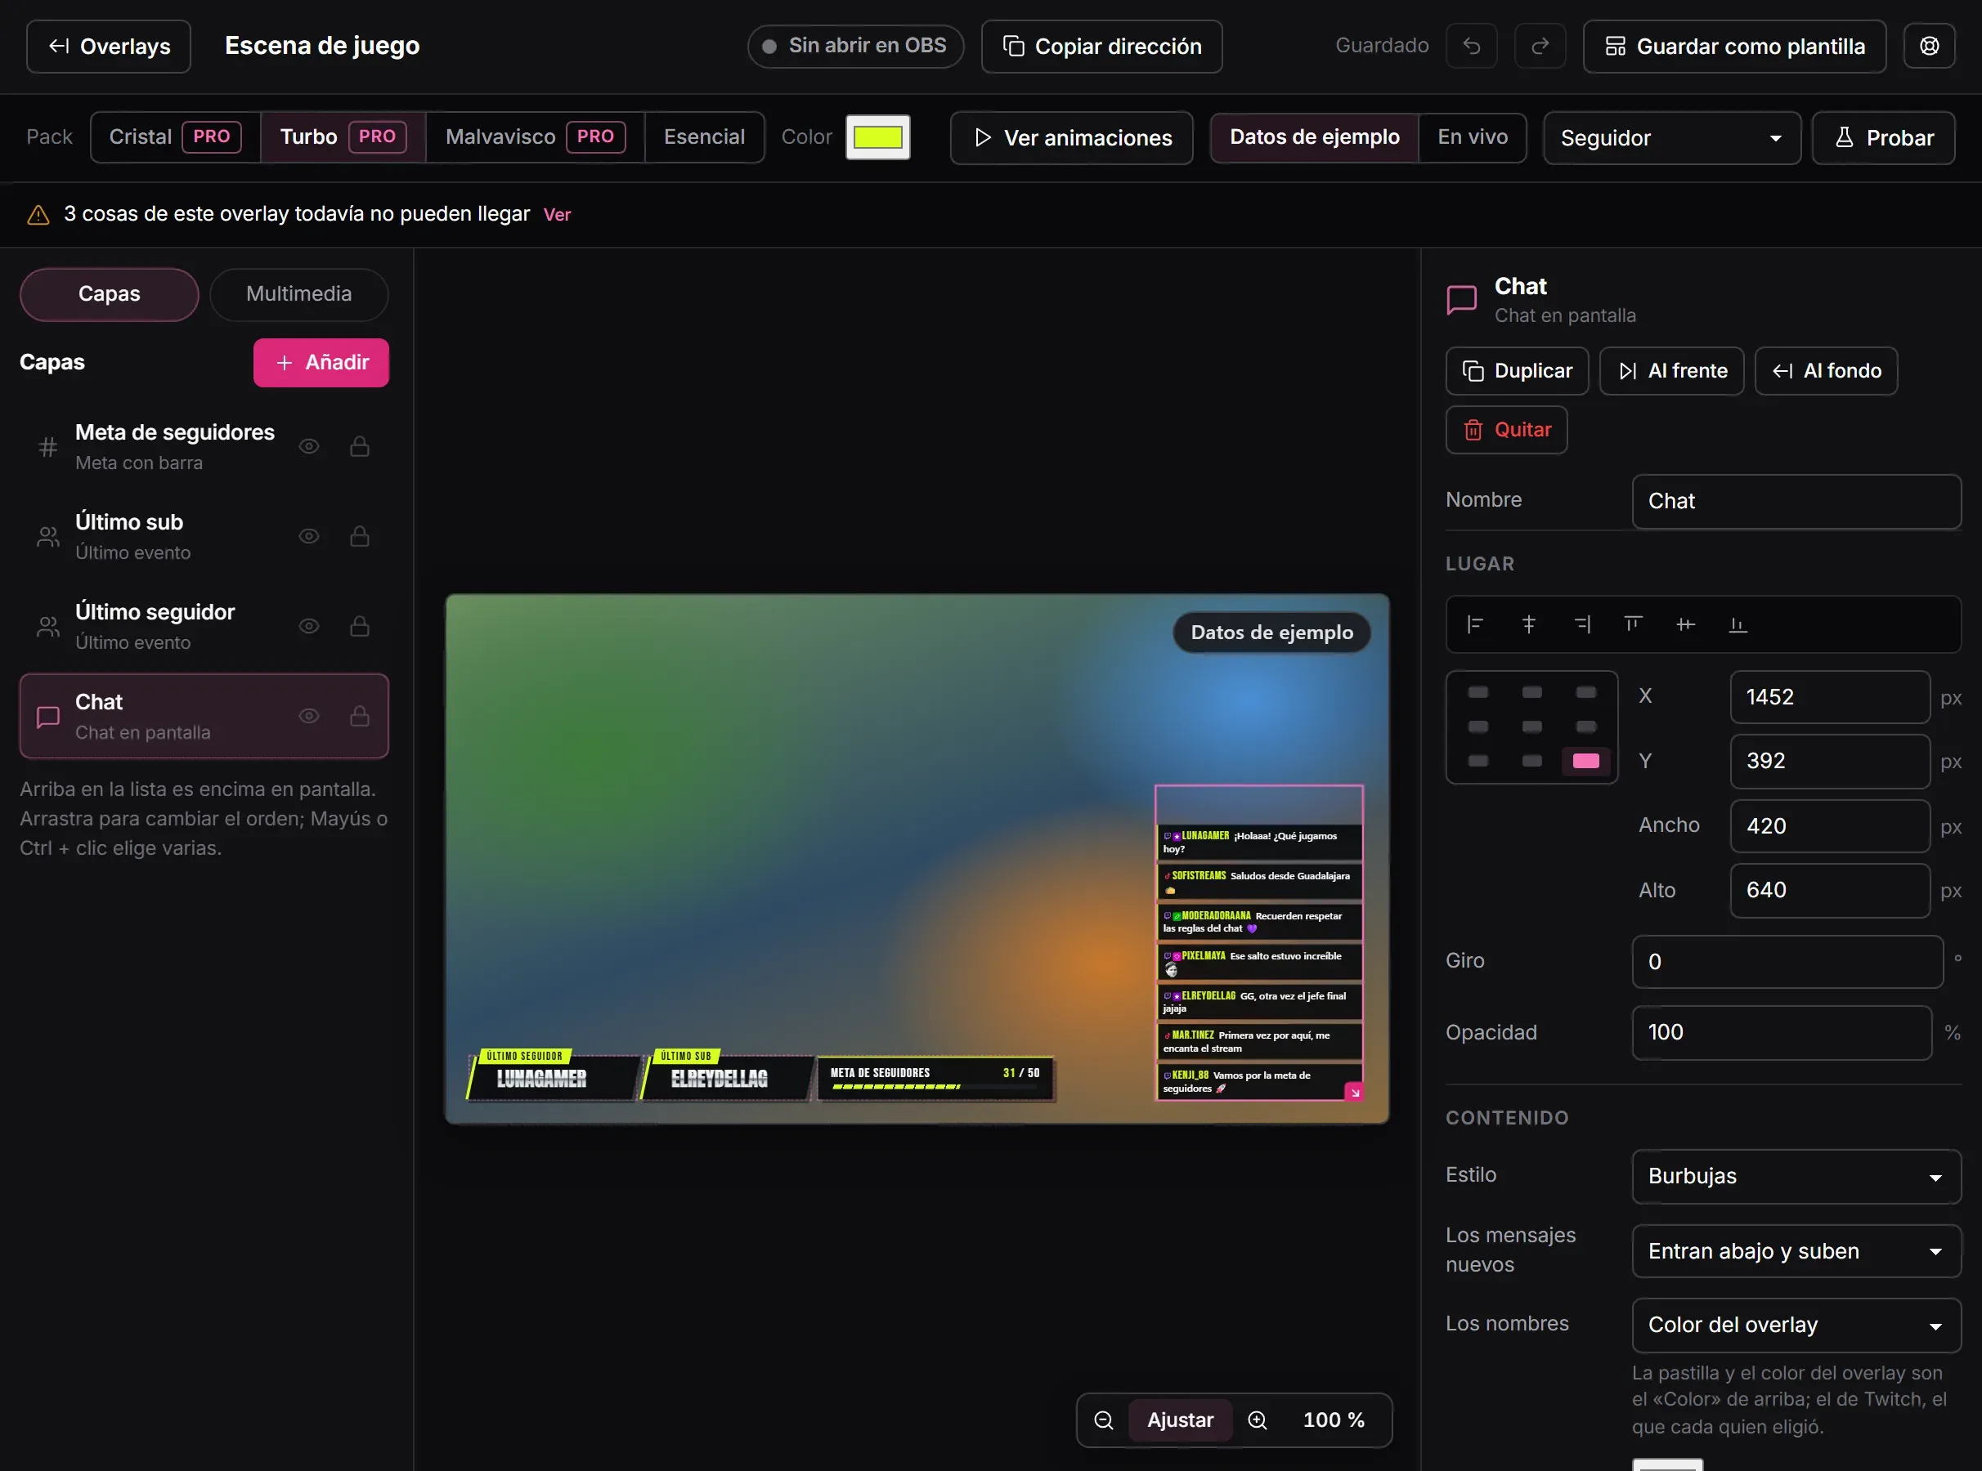Select the Turbo PRO pack
This screenshot has width=1982, height=1471.
(x=343, y=137)
